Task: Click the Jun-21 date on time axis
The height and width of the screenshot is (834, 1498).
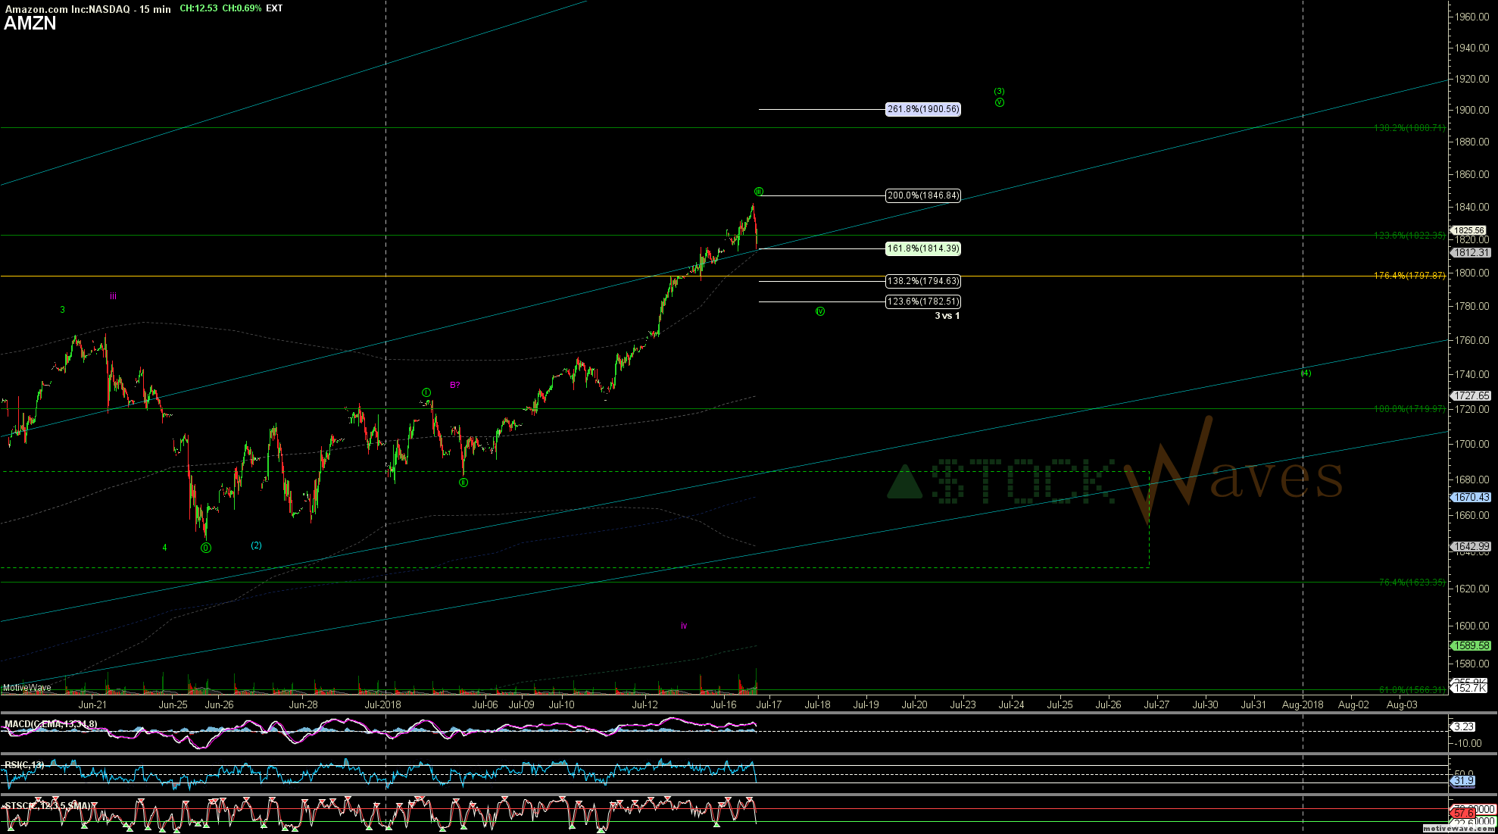Action: click(92, 704)
